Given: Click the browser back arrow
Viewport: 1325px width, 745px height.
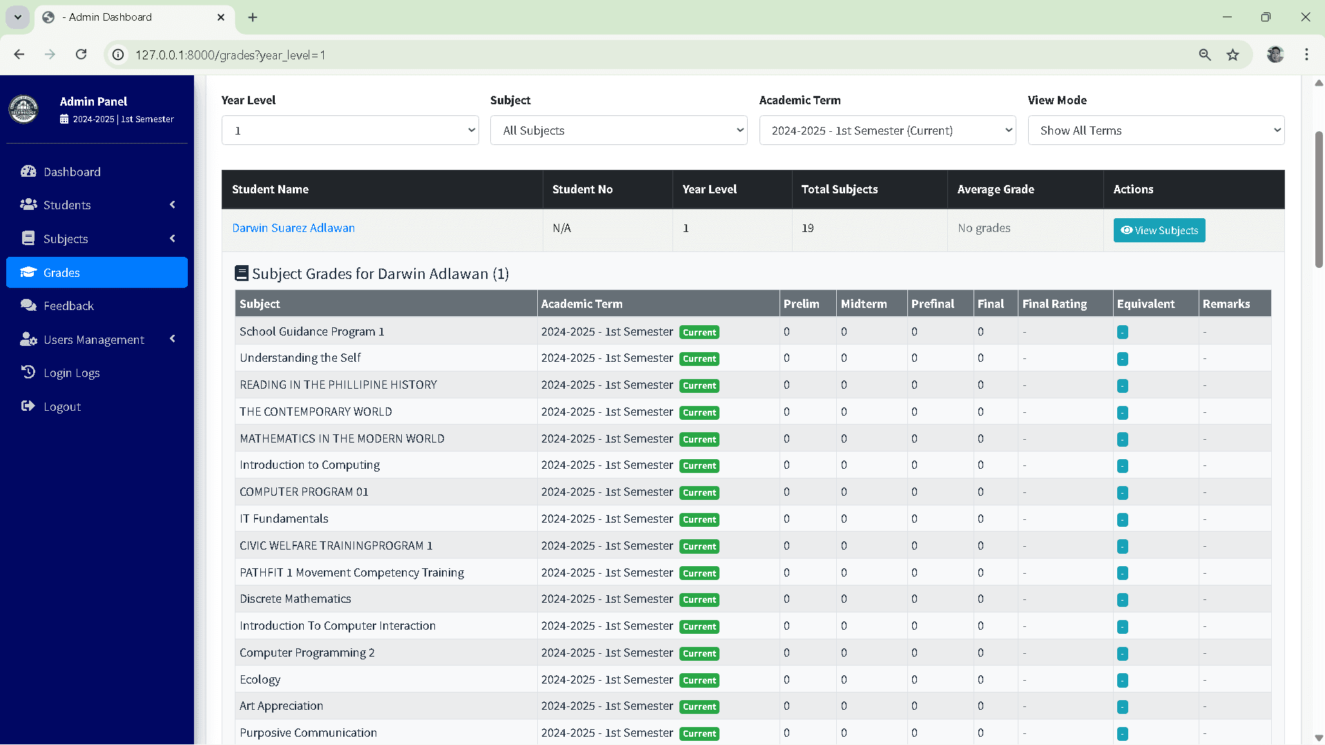Looking at the screenshot, I should (x=19, y=55).
